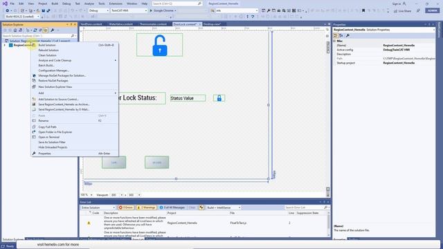Click Search Solution Explorer field

(39, 36)
